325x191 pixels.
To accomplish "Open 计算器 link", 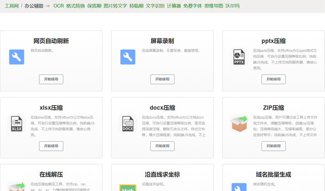I will [x=174, y=6].
